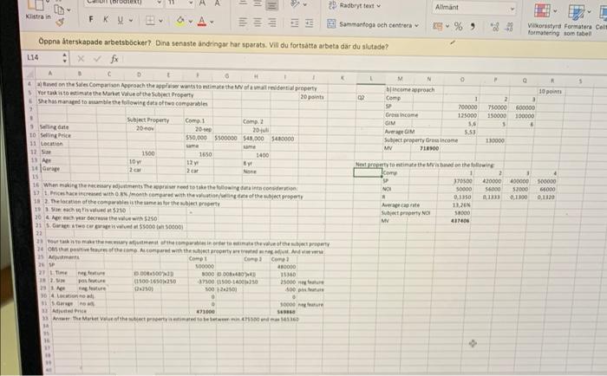Toggle bold F formatting

(90, 19)
